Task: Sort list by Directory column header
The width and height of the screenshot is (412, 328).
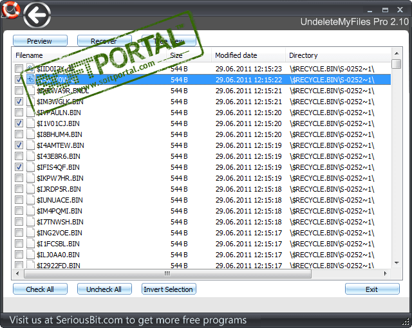Action: [339, 55]
